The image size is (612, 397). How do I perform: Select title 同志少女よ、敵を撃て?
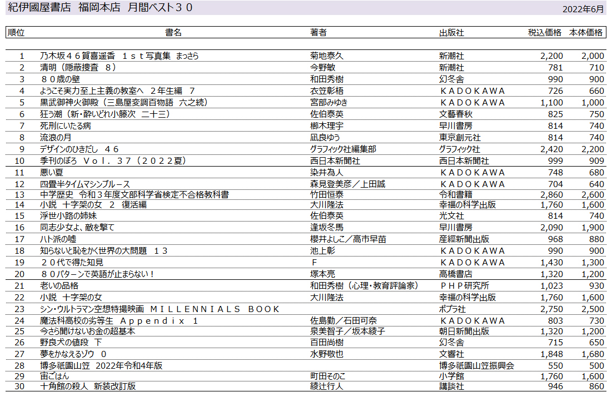tap(77, 227)
